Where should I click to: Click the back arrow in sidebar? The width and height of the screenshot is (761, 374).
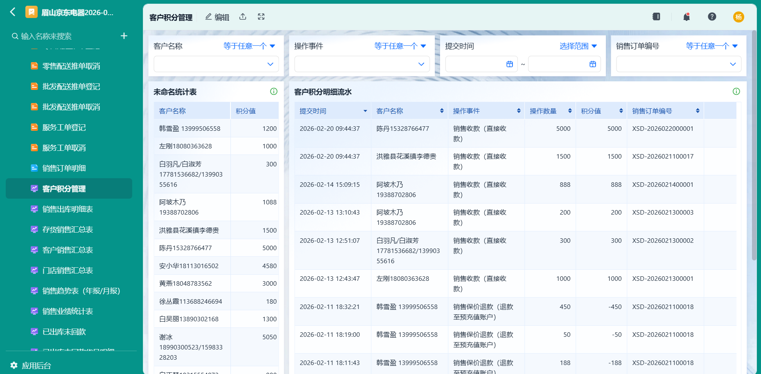point(13,12)
